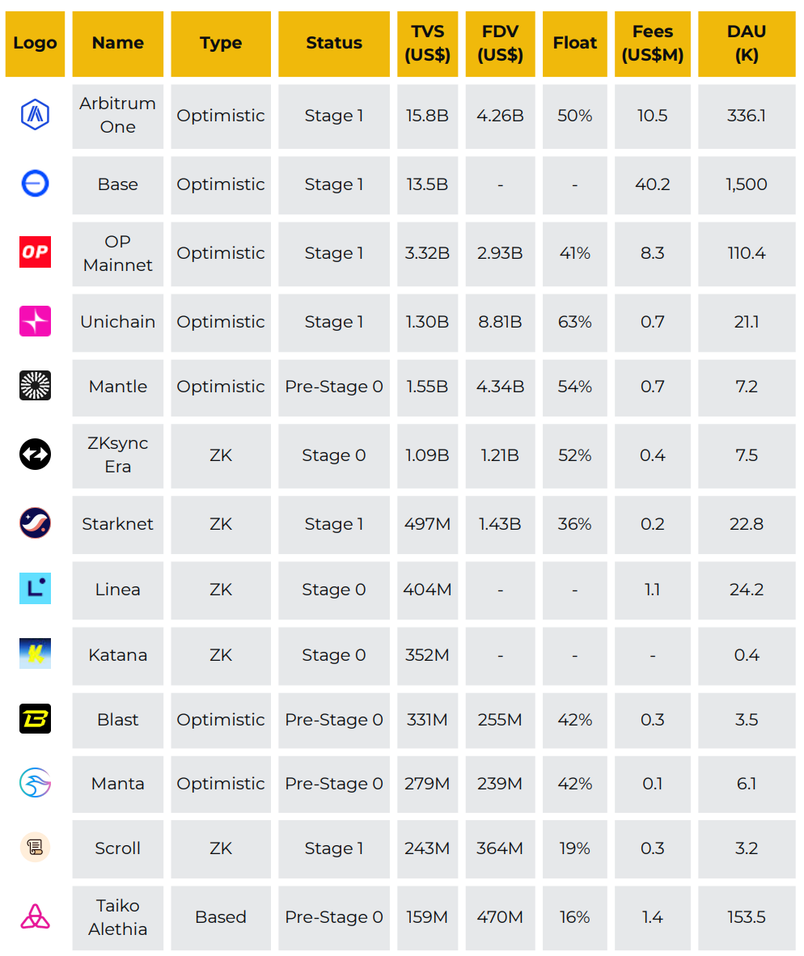Select the DAU (K) column header
The image size is (804, 956).
[747, 44]
